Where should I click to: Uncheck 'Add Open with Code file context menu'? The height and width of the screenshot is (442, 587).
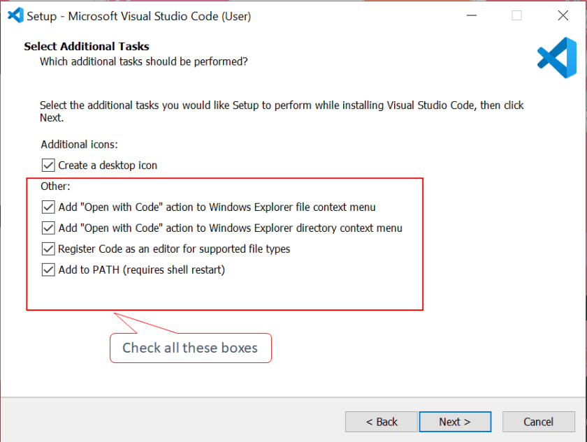[x=48, y=207]
